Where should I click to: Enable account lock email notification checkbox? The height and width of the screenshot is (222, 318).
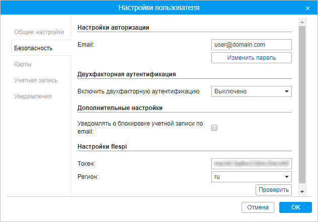[214, 128]
